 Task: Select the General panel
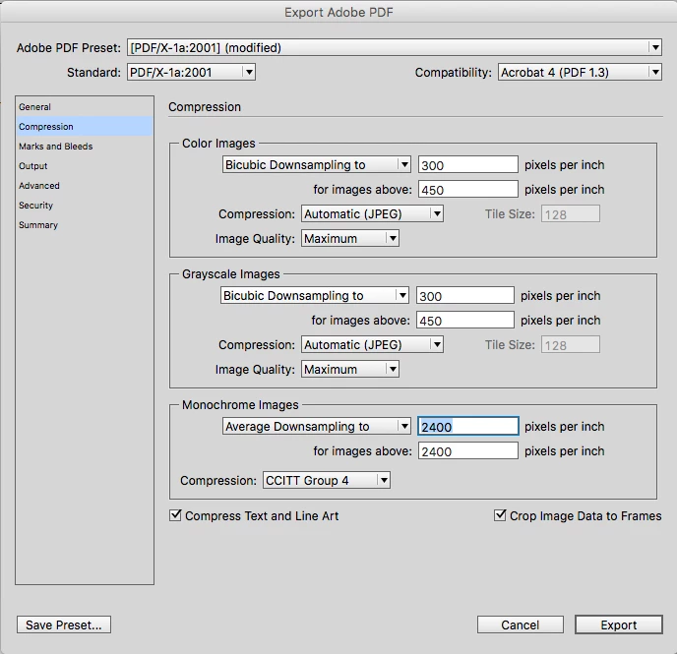85,107
